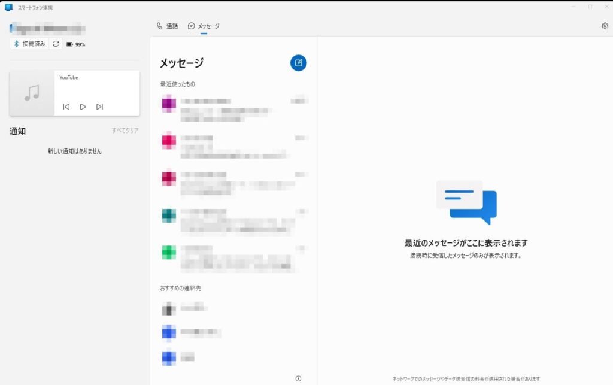Skip to previous track in YouTube player
The height and width of the screenshot is (385, 613).
pos(66,107)
